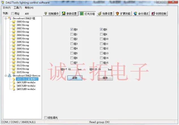Open the 文件(F) menu

[7, 8]
